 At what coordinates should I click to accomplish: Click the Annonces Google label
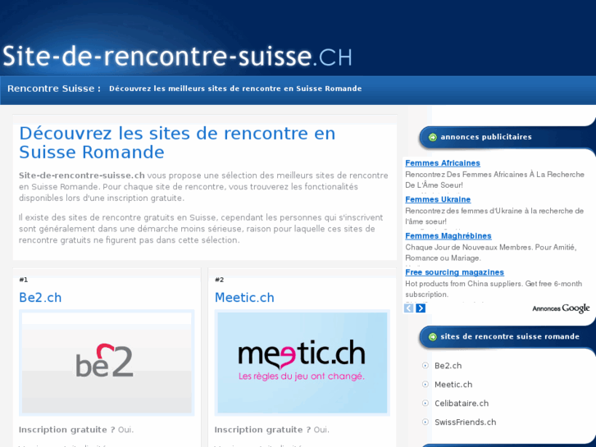(x=561, y=308)
